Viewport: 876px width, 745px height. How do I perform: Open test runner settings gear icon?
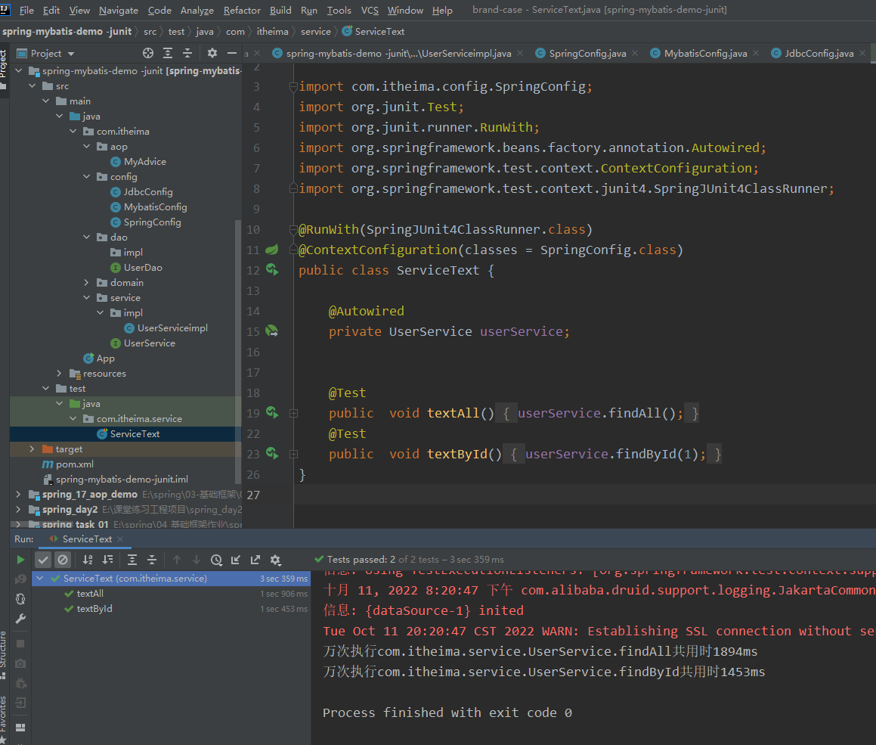coord(275,560)
